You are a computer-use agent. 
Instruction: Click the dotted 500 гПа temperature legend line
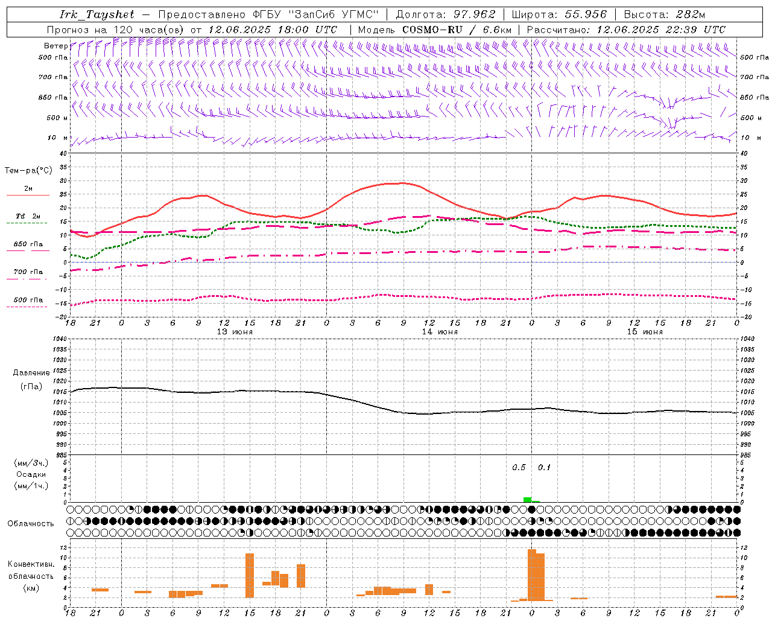pyautogui.click(x=27, y=307)
